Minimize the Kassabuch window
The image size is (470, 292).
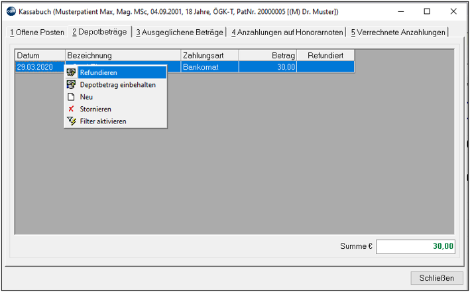(401, 12)
